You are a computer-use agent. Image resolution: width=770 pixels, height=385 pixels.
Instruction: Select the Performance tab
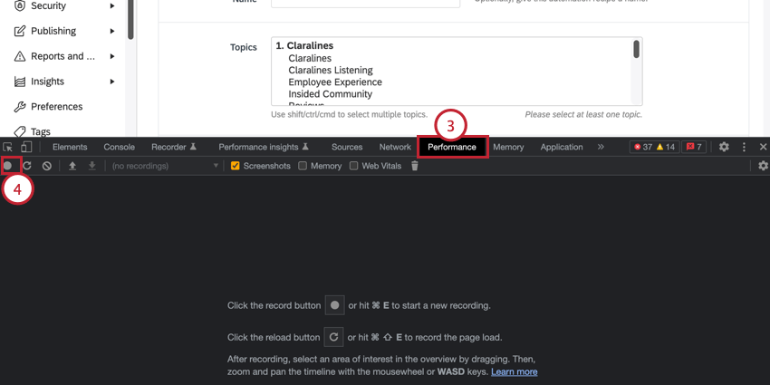(x=452, y=147)
